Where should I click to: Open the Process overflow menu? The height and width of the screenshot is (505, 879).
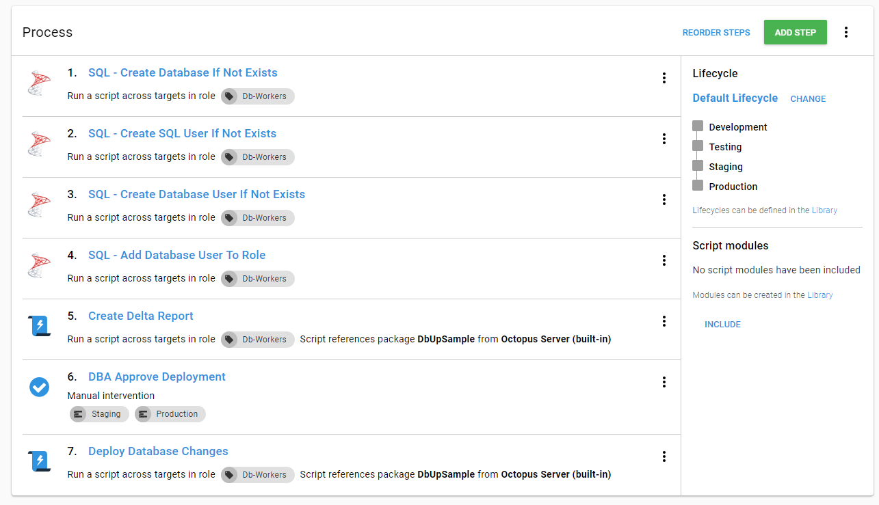click(846, 32)
